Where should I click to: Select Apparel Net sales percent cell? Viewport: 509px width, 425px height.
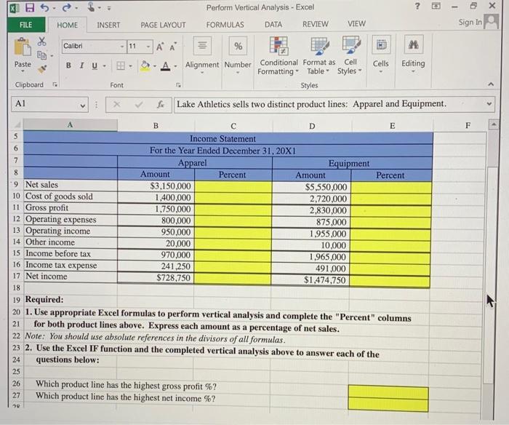(x=233, y=186)
